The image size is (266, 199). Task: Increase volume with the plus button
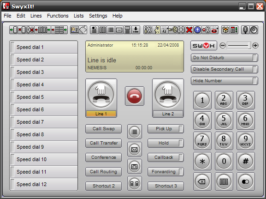pyautogui.click(x=255, y=46)
